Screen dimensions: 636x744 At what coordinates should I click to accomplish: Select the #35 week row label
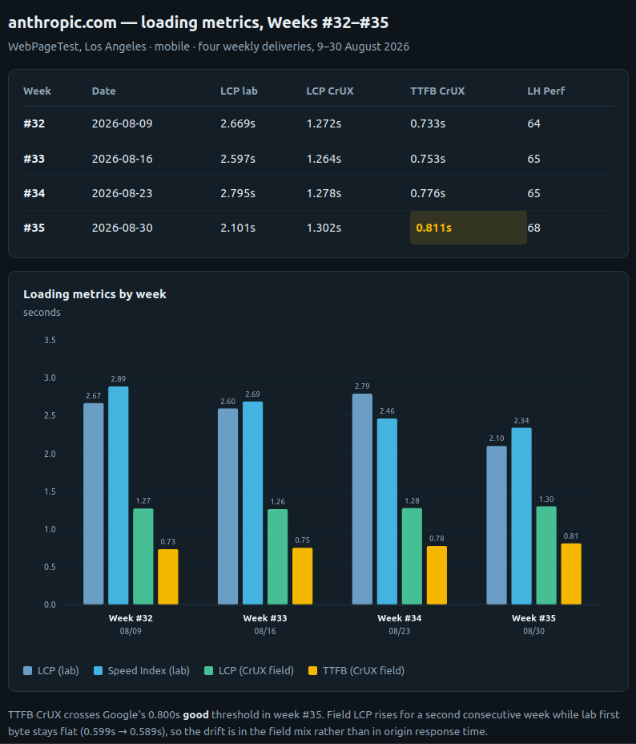click(34, 228)
